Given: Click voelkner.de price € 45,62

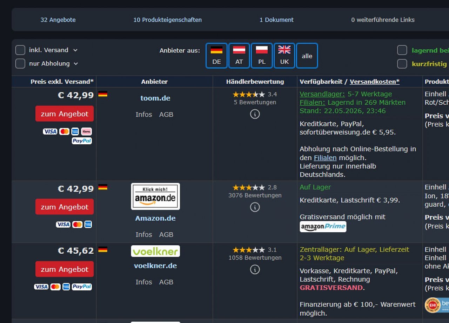Looking at the screenshot, I should click(76, 251).
